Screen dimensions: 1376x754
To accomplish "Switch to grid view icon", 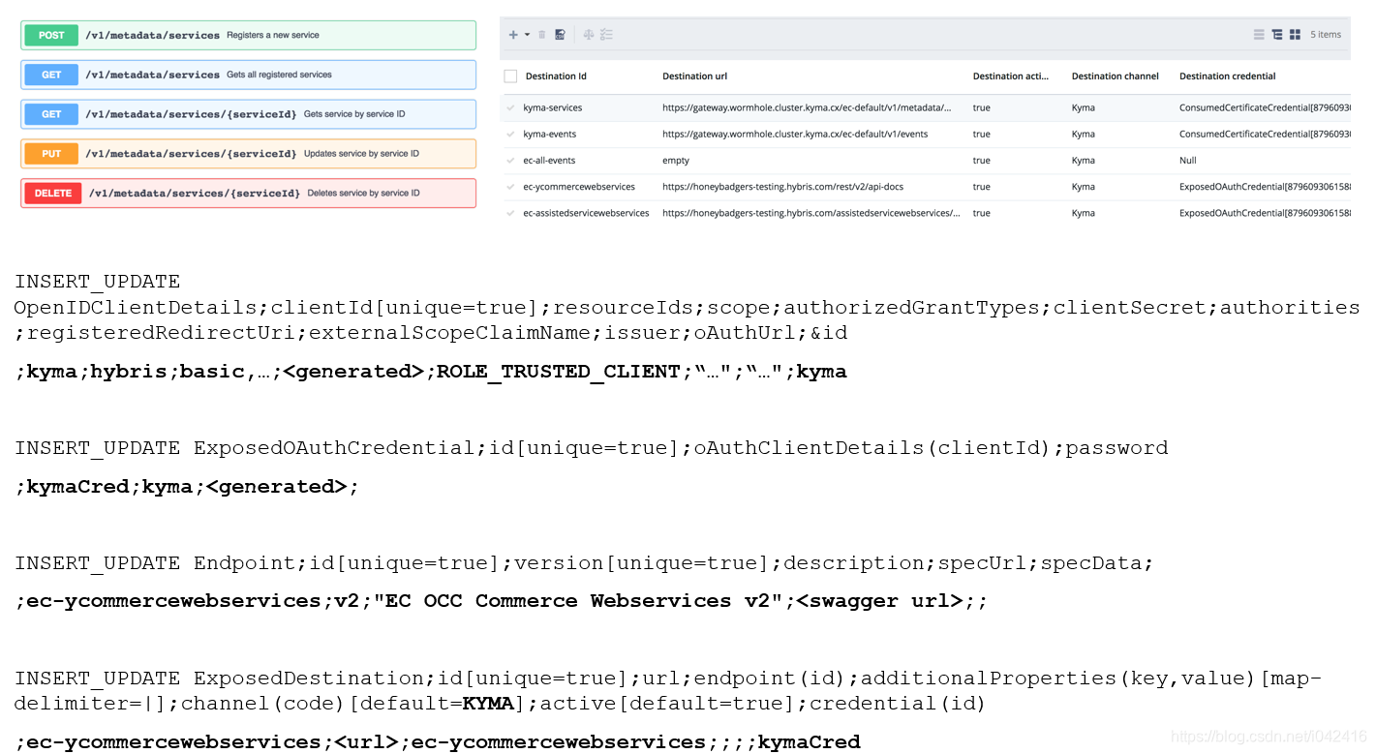I will tap(1295, 35).
